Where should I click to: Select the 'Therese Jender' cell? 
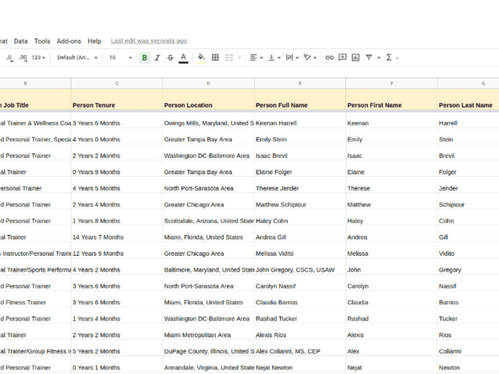pyautogui.click(x=300, y=185)
